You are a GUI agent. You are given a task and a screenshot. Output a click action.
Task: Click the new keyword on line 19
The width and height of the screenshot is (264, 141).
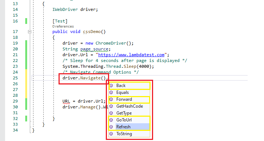coord(89,43)
